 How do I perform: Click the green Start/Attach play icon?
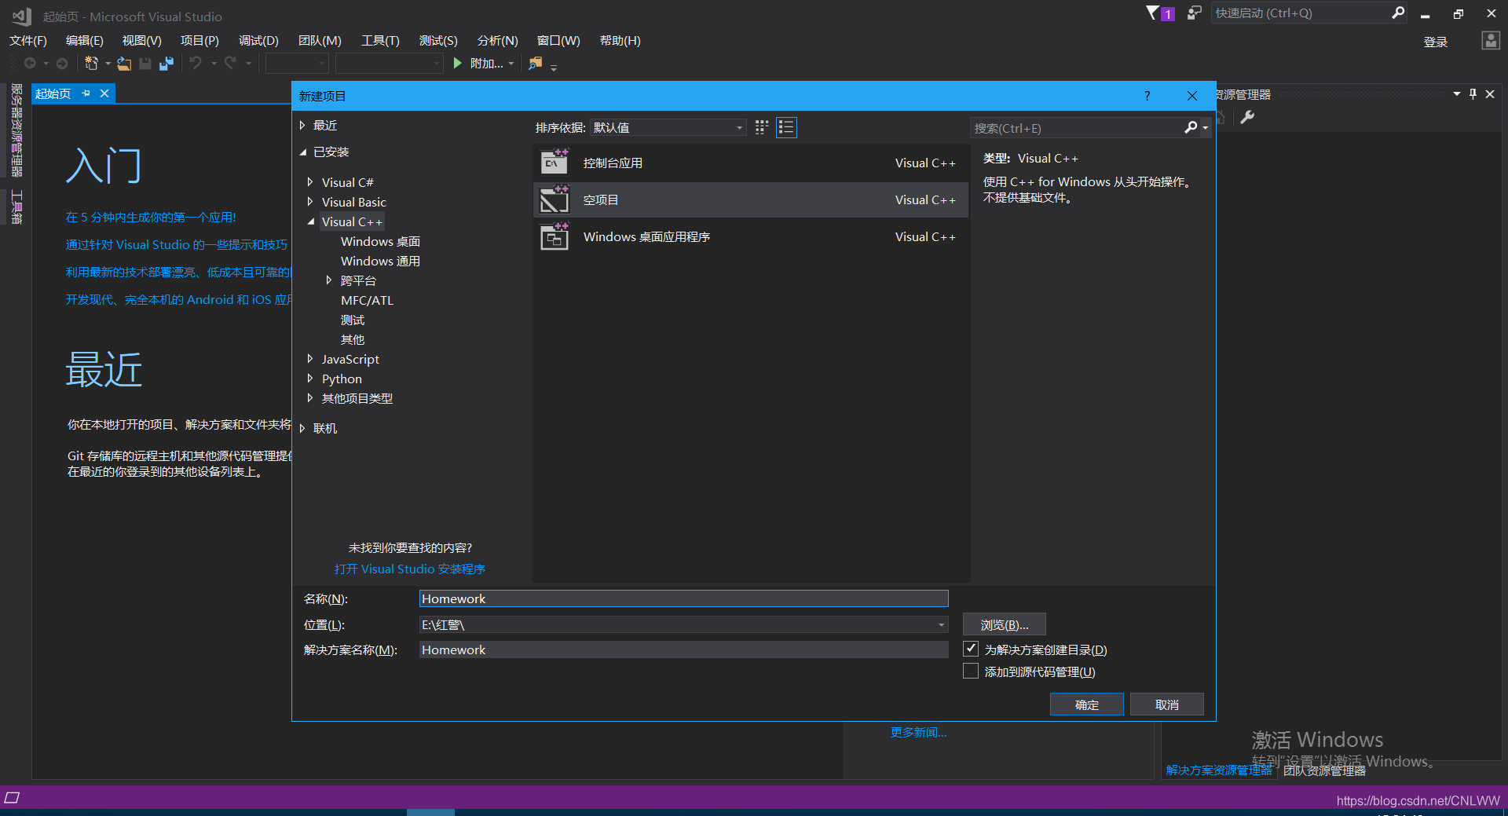[458, 64]
